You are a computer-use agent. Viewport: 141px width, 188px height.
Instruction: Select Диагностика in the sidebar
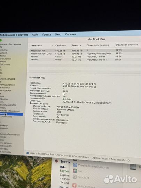(5, 87)
